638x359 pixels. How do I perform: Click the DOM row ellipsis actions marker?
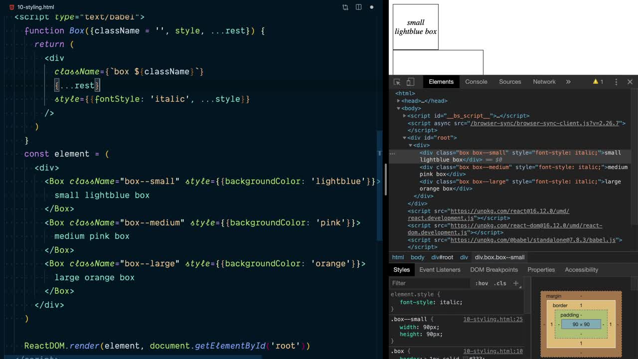point(392,154)
